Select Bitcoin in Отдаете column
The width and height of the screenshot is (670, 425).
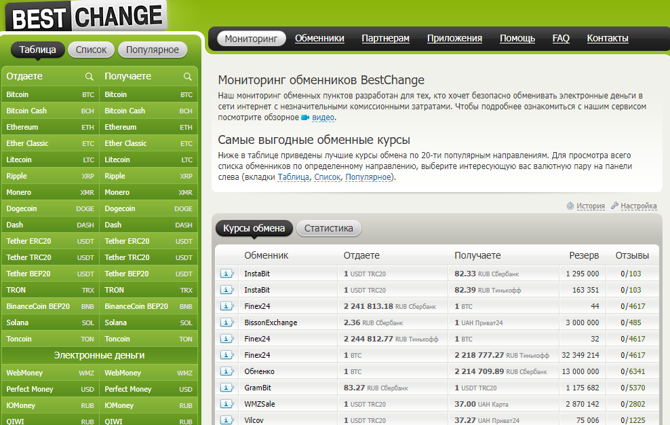[x=18, y=94]
